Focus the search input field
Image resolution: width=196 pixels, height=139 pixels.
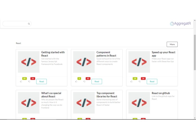coord(17,24)
